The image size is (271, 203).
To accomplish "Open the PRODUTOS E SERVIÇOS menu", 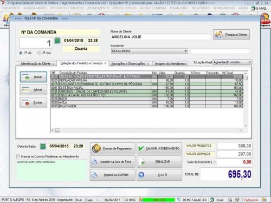I will [67, 8].
